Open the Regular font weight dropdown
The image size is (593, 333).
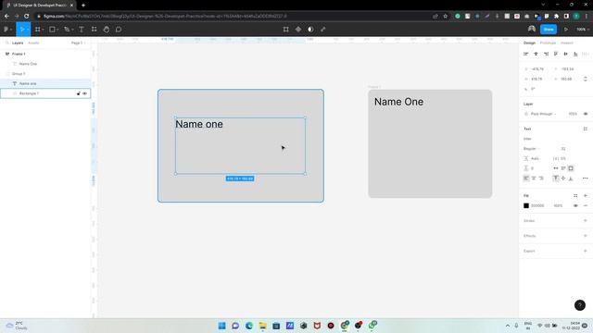[x=531, y=149]
